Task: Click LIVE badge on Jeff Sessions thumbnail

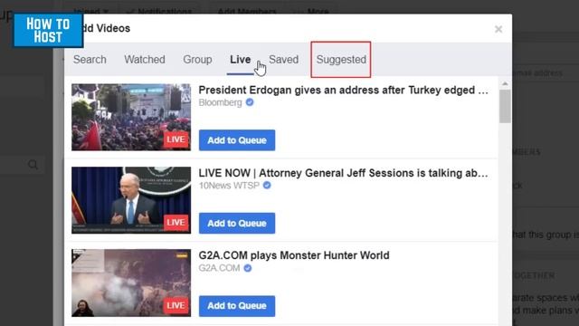Action: [x=176, y=222]
